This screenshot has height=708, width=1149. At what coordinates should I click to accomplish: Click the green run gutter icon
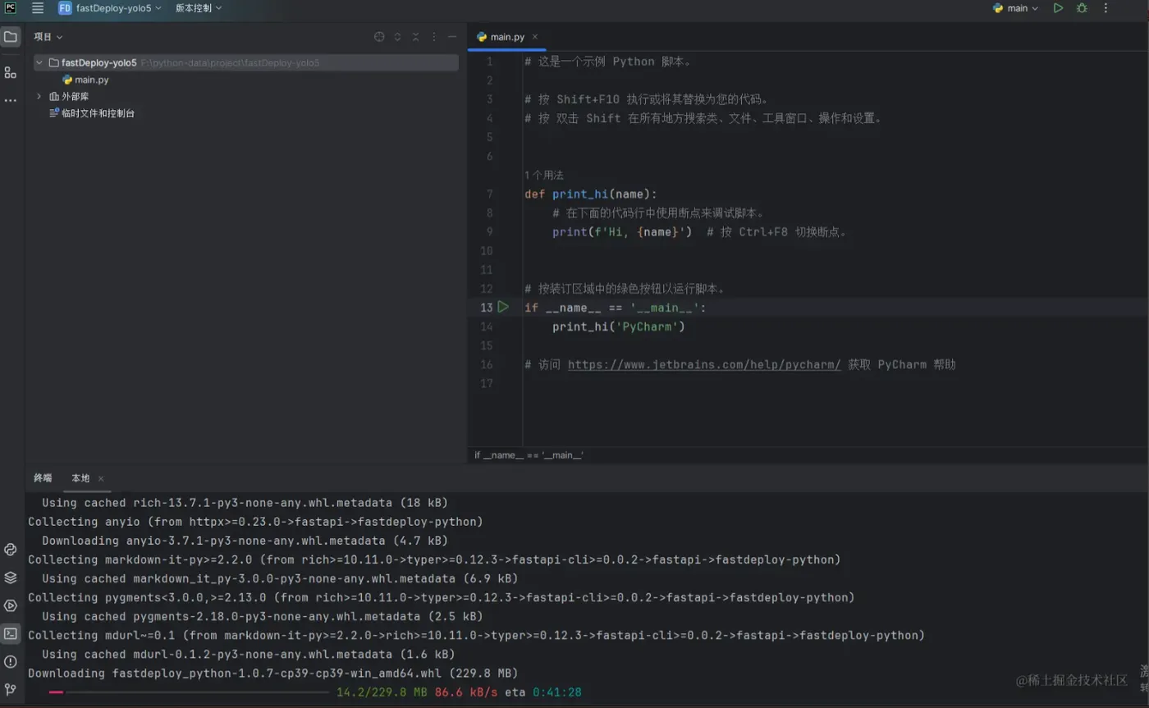tap(503, 307)
